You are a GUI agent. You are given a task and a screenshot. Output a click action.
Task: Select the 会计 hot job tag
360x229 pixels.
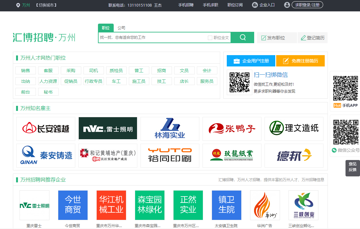pyautogui.click(x=207, y=71)
